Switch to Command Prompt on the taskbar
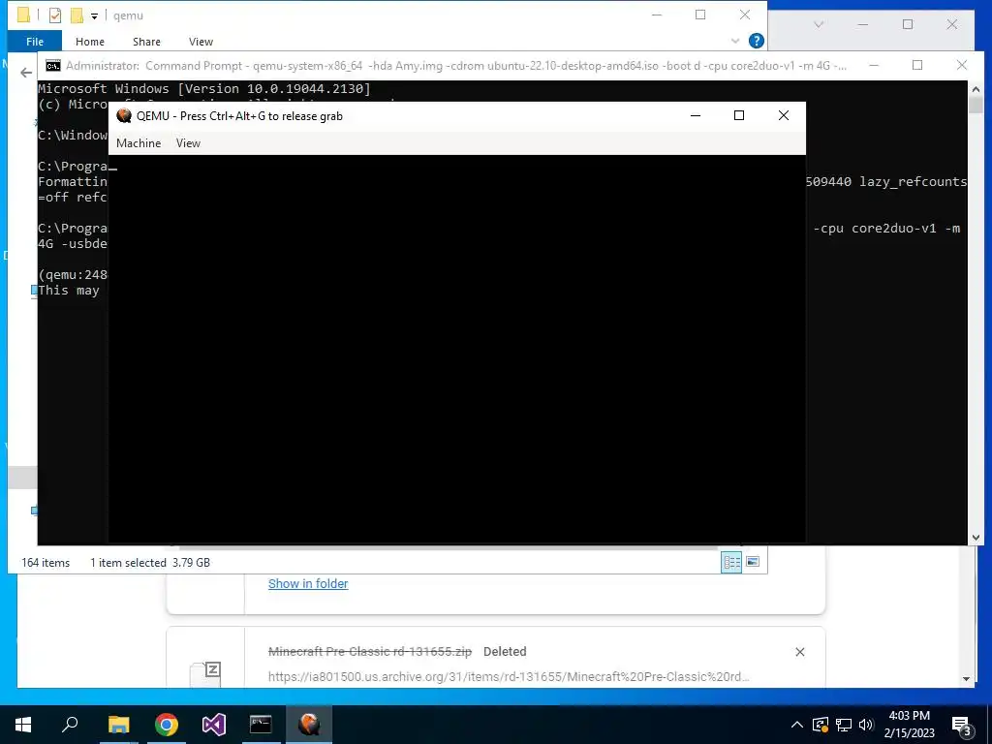This screenshot has height=744, width=992. click(261, 725)
